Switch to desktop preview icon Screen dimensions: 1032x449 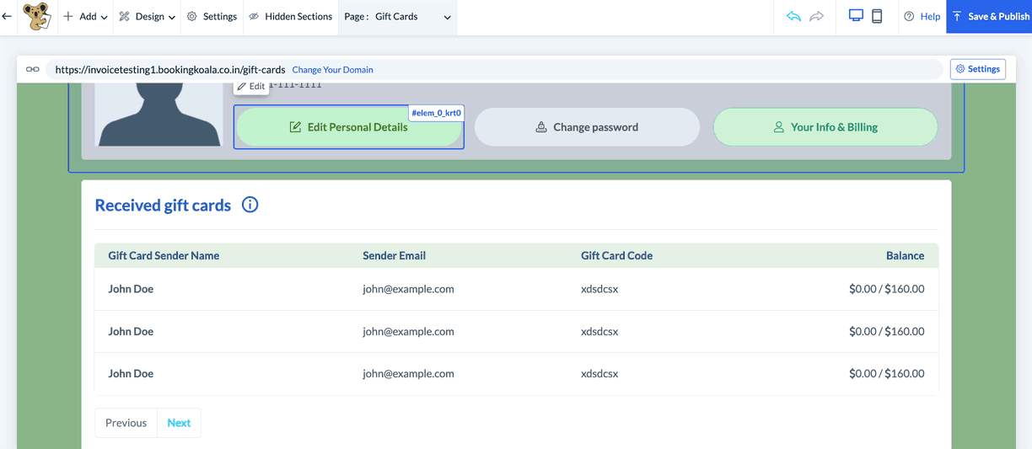[856, 16]
